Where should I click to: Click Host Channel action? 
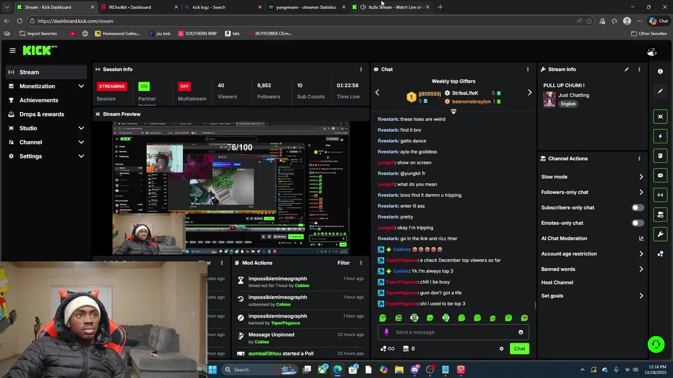(x=557, y=282)
